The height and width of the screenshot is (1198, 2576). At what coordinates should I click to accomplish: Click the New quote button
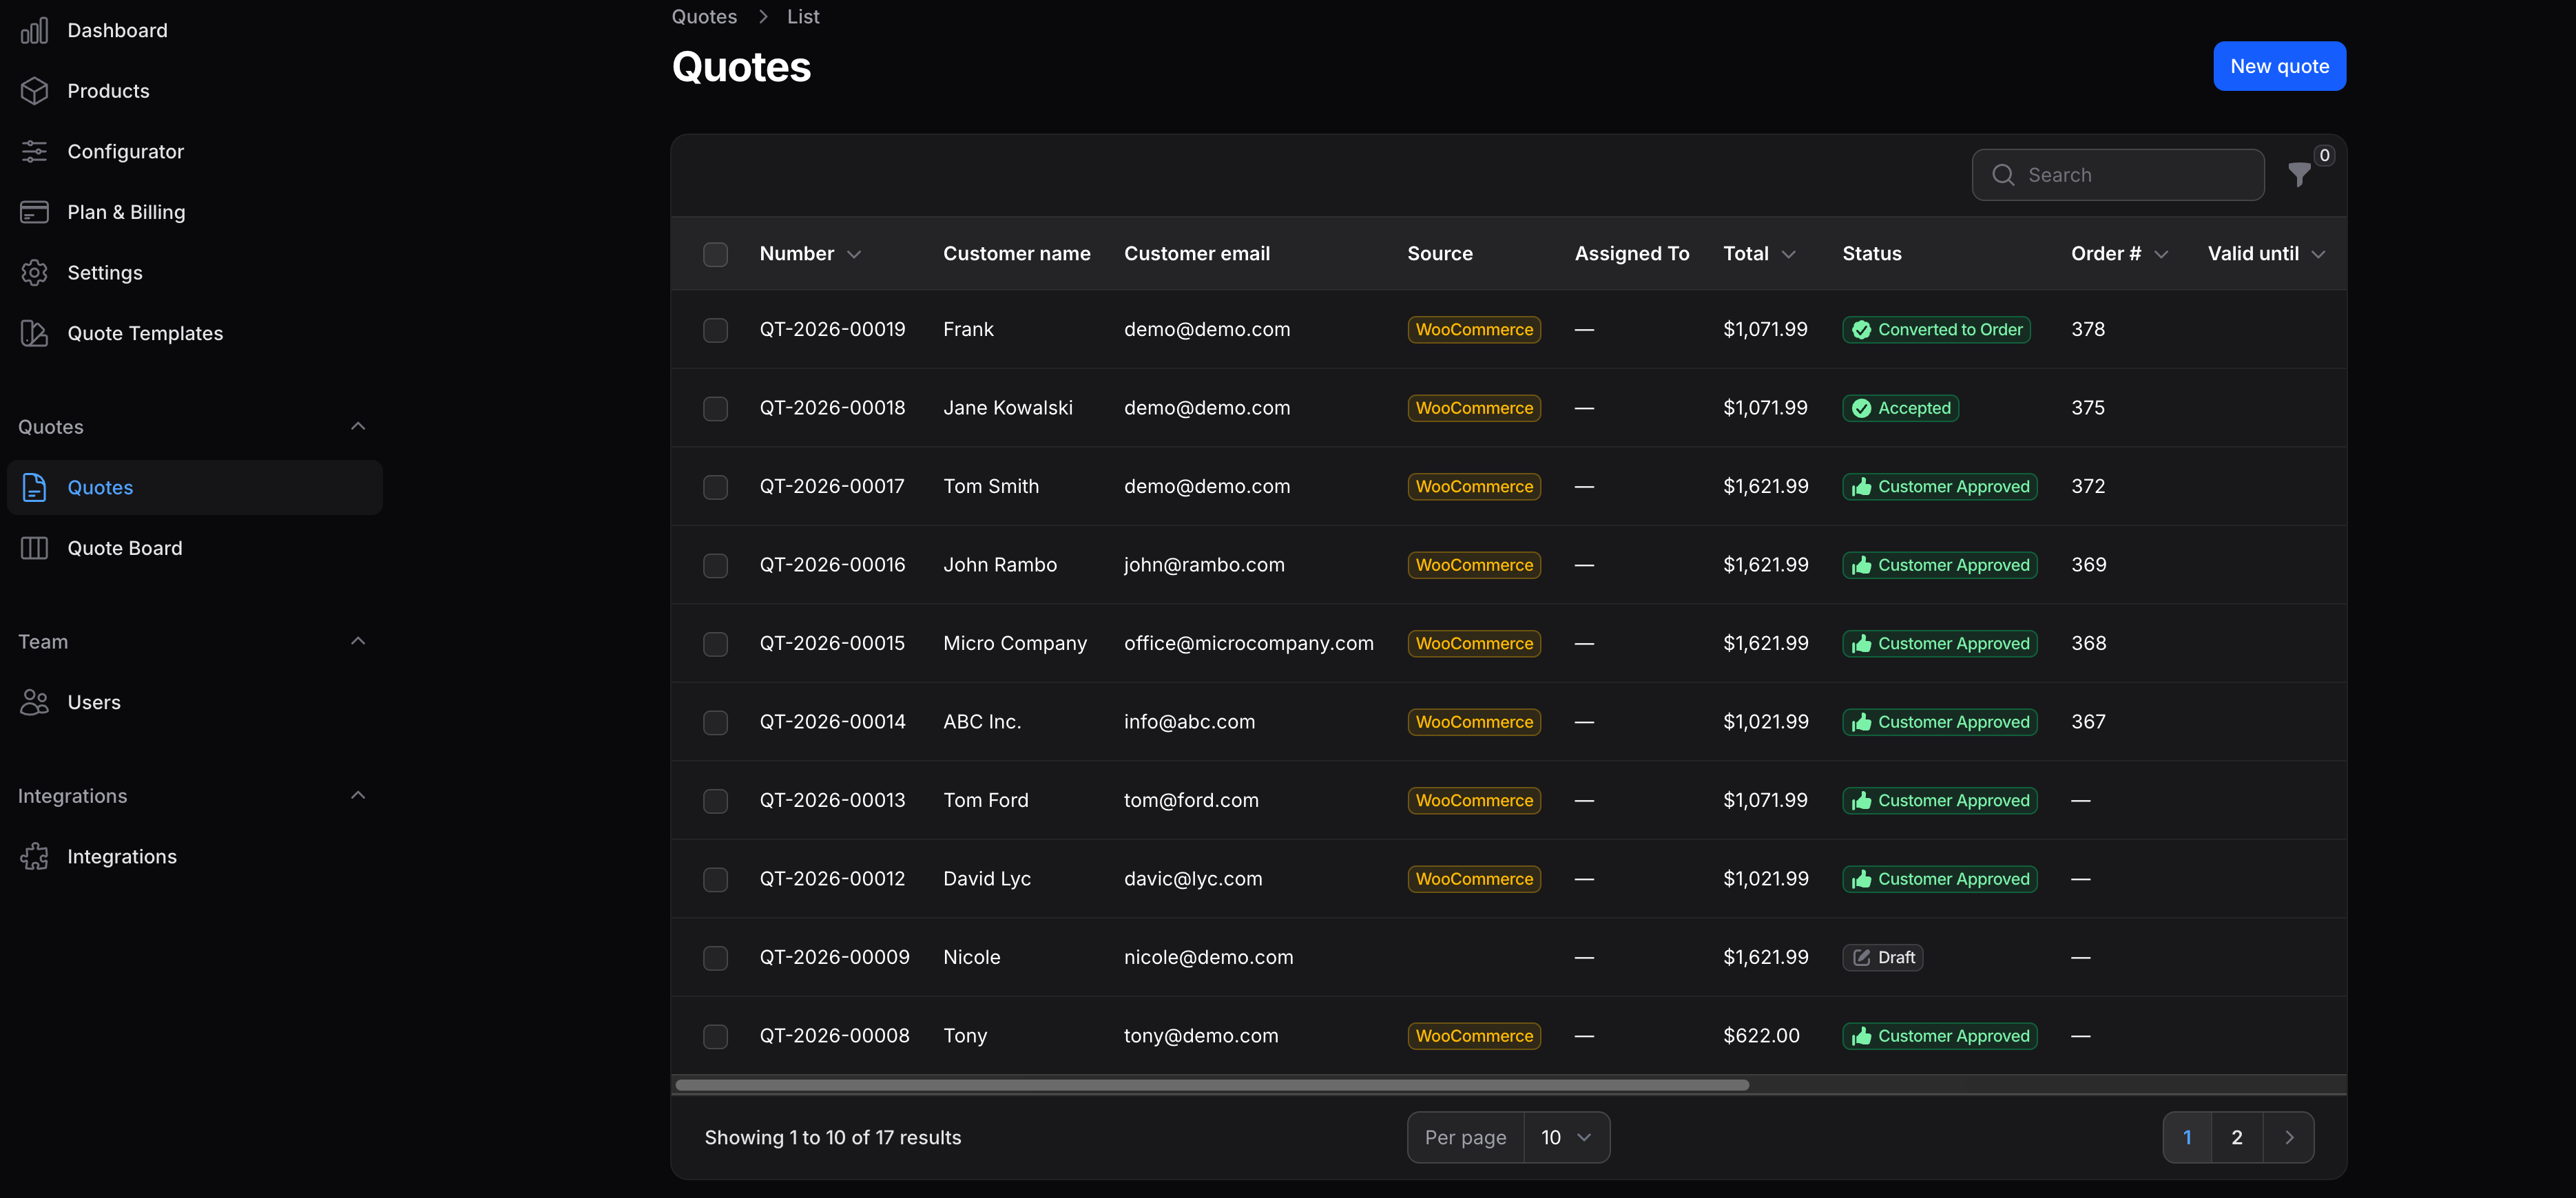pos(2279,66)
